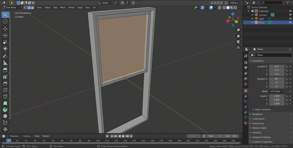Image resolution: width=293 pixels, height=148 pixels.
Task: Toggle the Location X lock
Action: (x=286, y=66)
